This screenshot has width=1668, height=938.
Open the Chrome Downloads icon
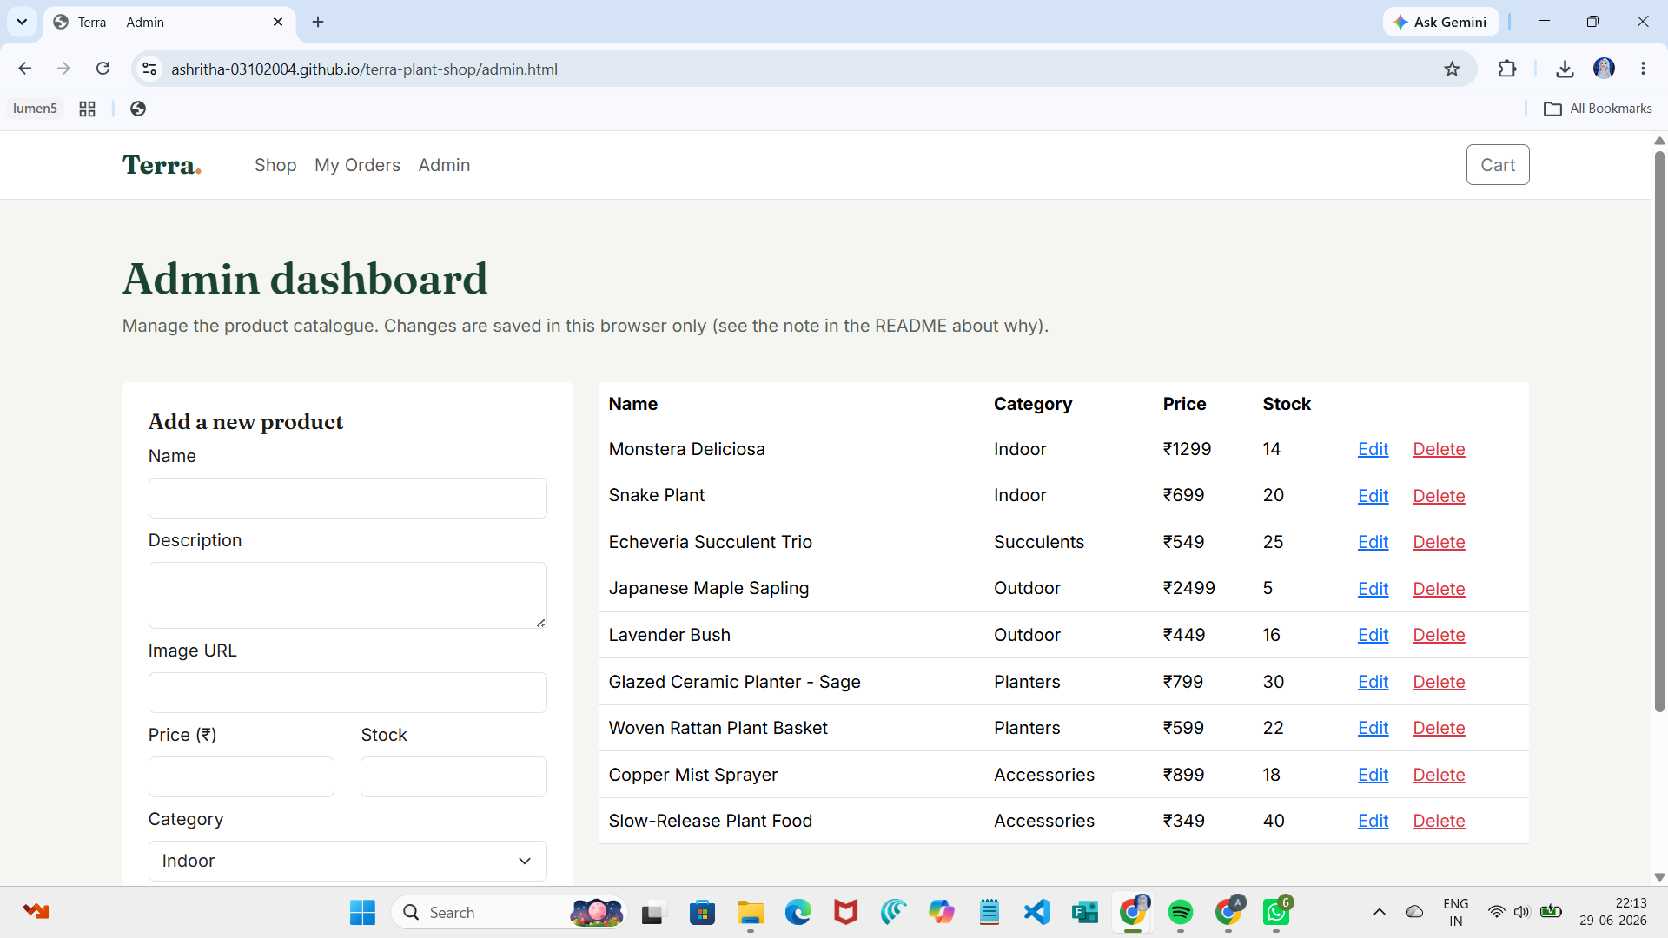tap(1565, 69)
